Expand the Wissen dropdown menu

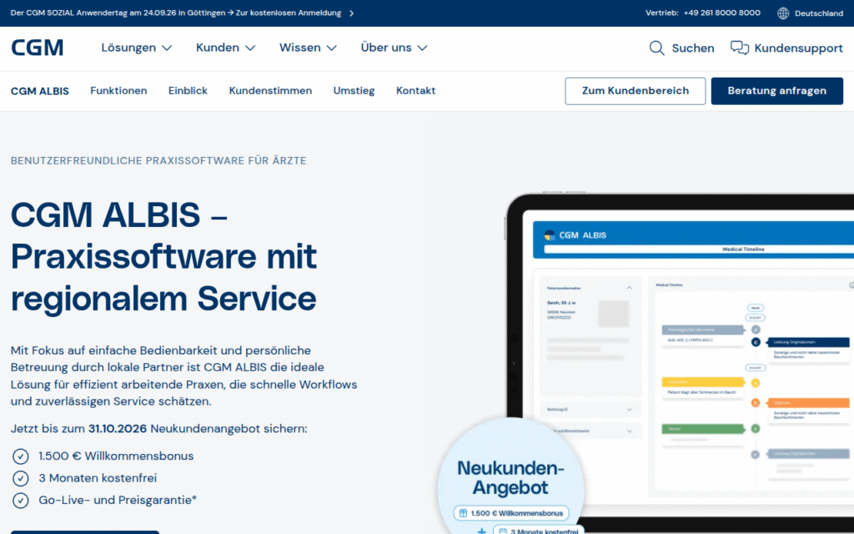309,48
